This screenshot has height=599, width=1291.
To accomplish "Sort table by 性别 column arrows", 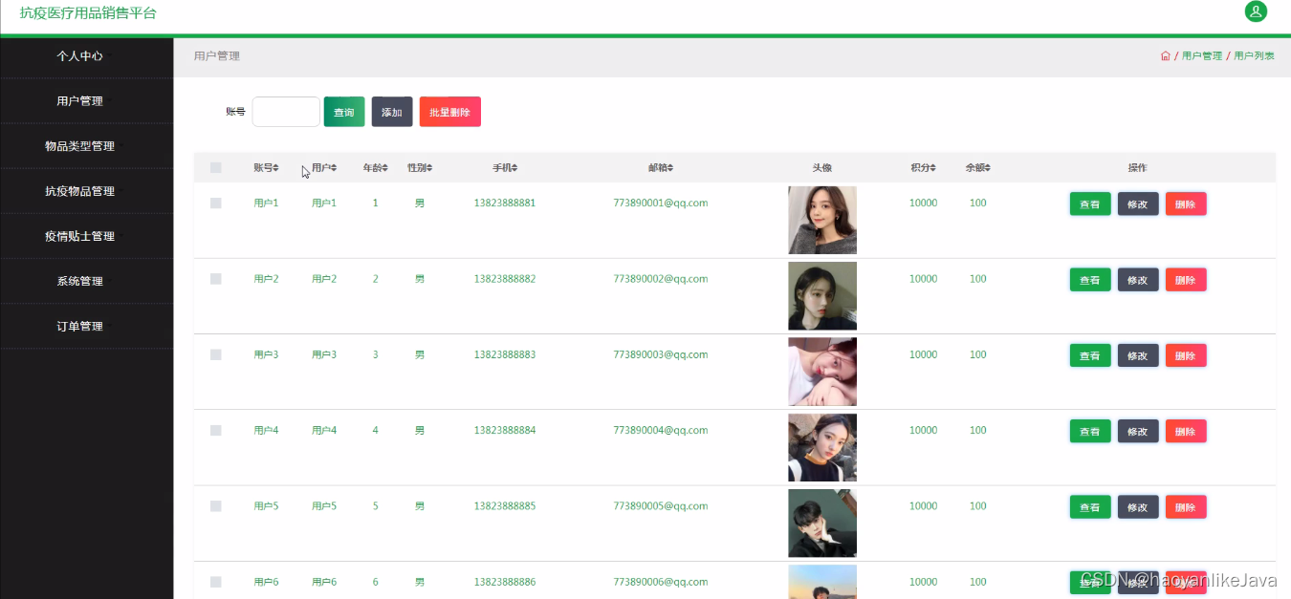I will point(429,168).
